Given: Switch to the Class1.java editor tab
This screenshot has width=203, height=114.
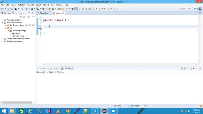Looking at the screenshot, I should (x=44, y=13).
